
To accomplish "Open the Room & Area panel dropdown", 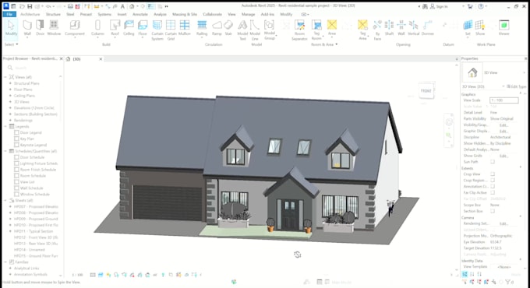I will click(x=324, y=44).
